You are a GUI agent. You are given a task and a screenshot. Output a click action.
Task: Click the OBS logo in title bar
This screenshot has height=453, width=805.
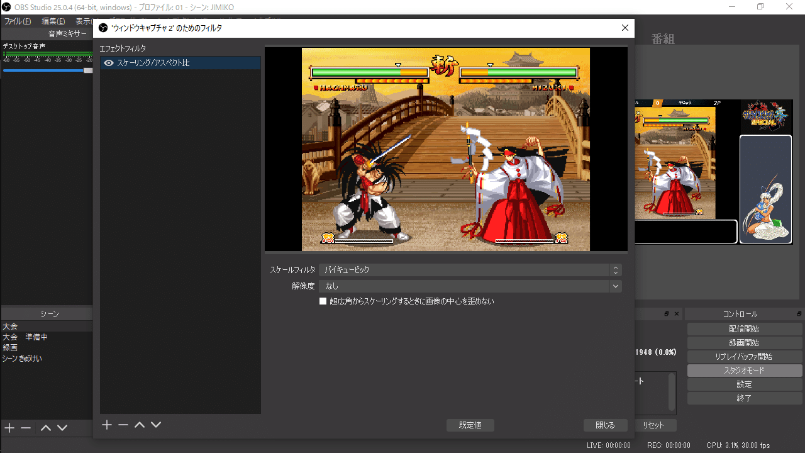8,6
